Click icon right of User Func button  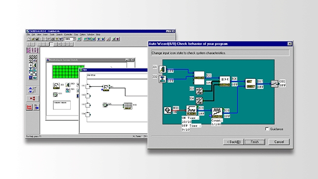(36, 107)
